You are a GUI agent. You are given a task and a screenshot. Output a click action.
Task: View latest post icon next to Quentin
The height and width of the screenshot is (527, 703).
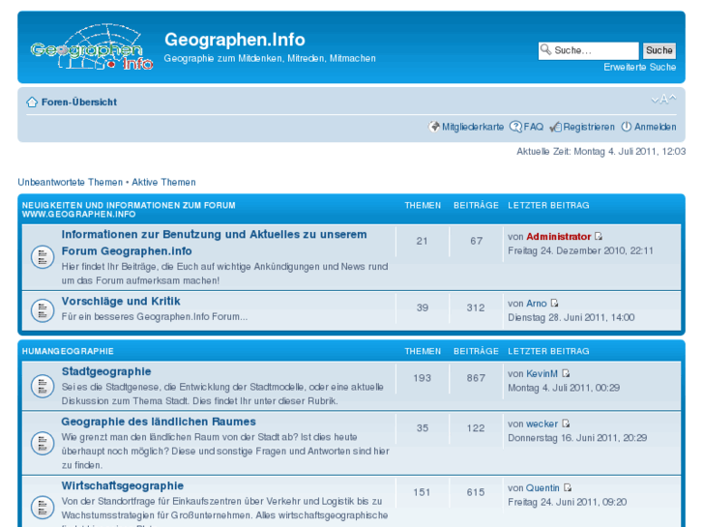coord(568,488)
